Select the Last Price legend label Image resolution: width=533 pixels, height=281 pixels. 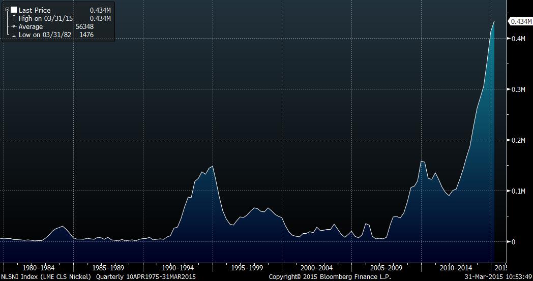35,10
